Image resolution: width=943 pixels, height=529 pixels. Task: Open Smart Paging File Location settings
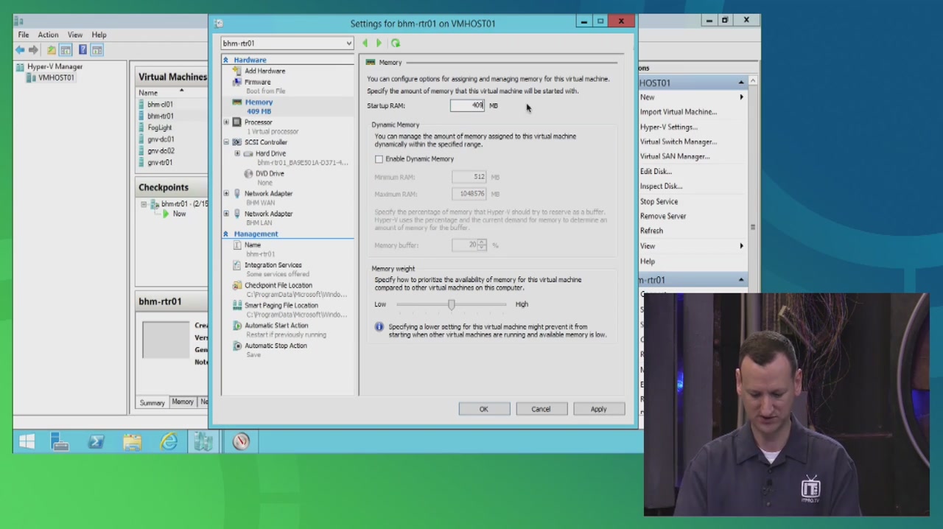[281, 305]
